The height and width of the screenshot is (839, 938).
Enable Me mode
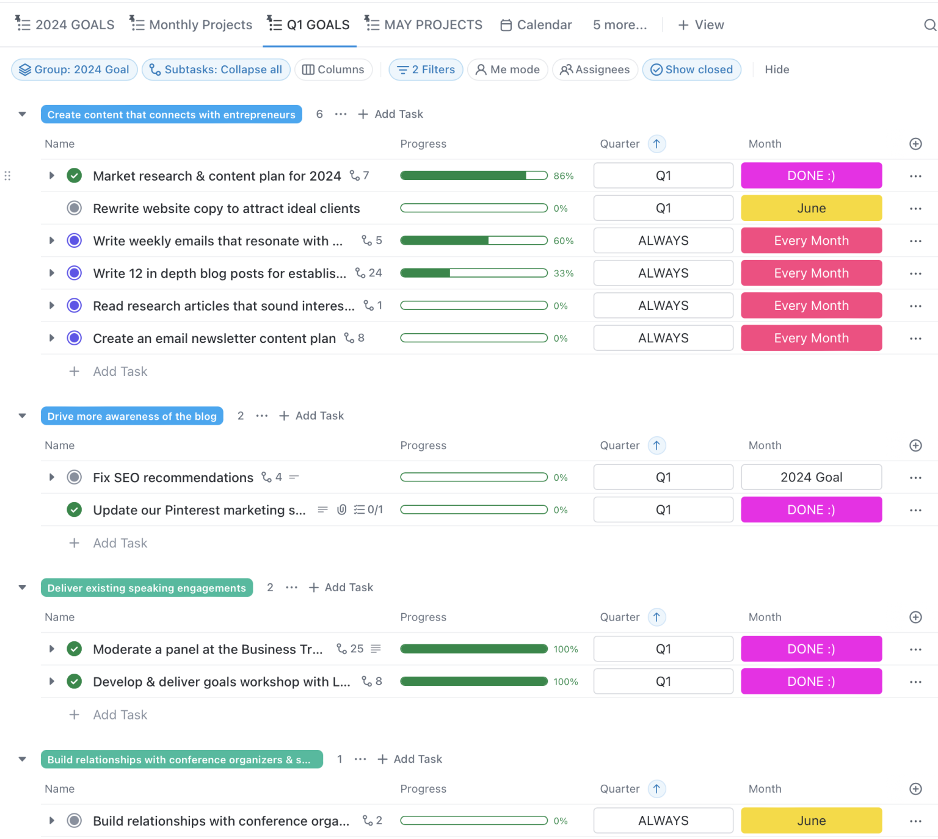pyautogui.click(x=507, y=70)
